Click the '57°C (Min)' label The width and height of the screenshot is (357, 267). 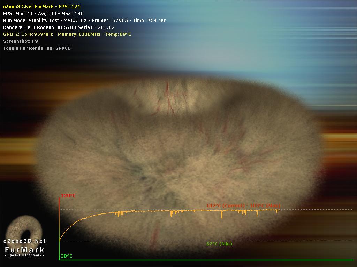click(x=219, y=244)
